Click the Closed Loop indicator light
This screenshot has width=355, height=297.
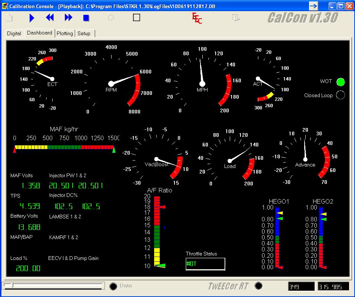(x=340, y=95)
